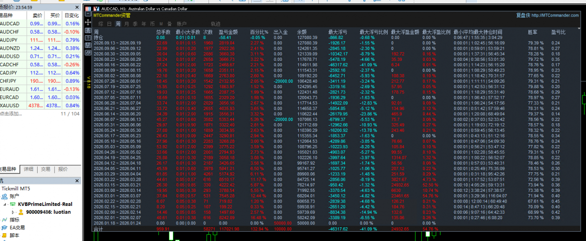This screenshot has width=586, height=241.
Task: Switch to the 月 monthly tab
Action: tap(126, 23)
